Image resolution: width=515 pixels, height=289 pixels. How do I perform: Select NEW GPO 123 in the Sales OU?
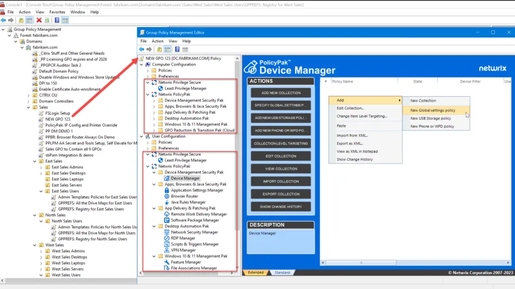click(57, 119)
